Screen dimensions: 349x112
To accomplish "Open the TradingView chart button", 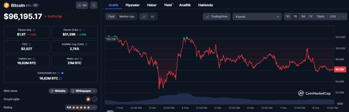I will [x=217, y=16].
